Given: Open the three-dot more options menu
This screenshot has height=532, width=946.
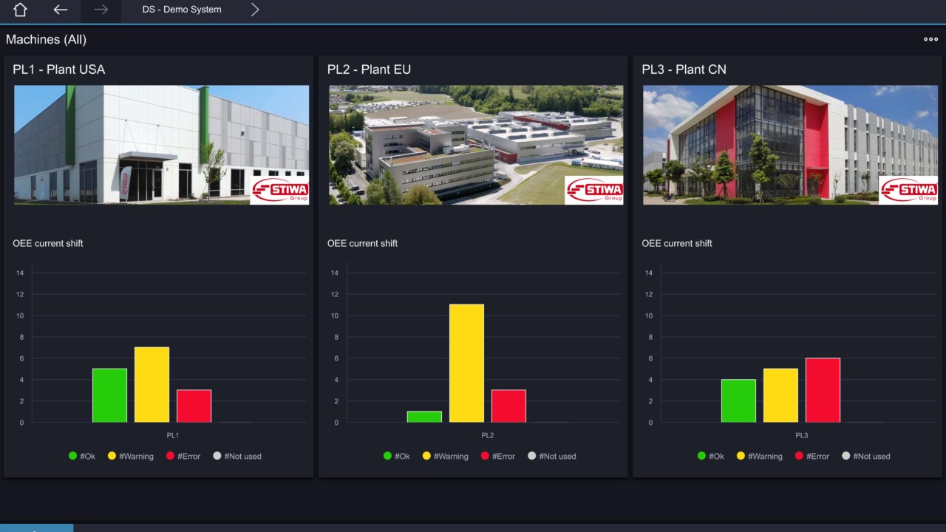Looking at the screenshot, I should (930, 39).
